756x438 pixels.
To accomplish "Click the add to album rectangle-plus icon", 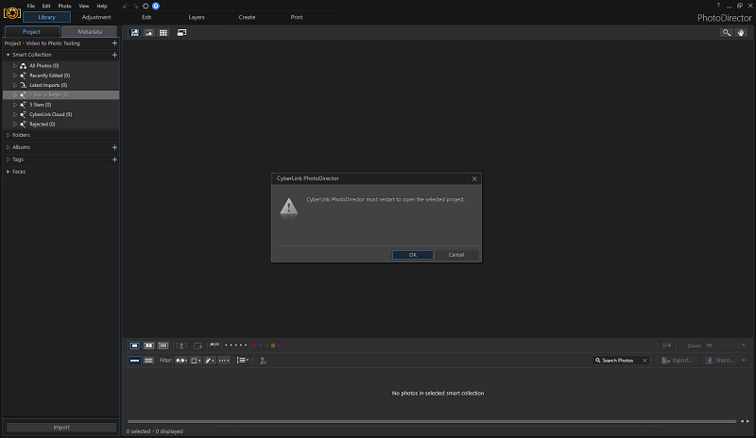I will [198, 345].
